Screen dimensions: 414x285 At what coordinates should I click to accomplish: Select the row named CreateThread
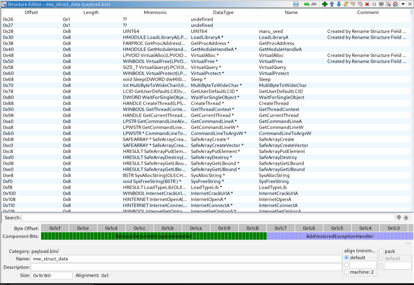tap(205, 103)
